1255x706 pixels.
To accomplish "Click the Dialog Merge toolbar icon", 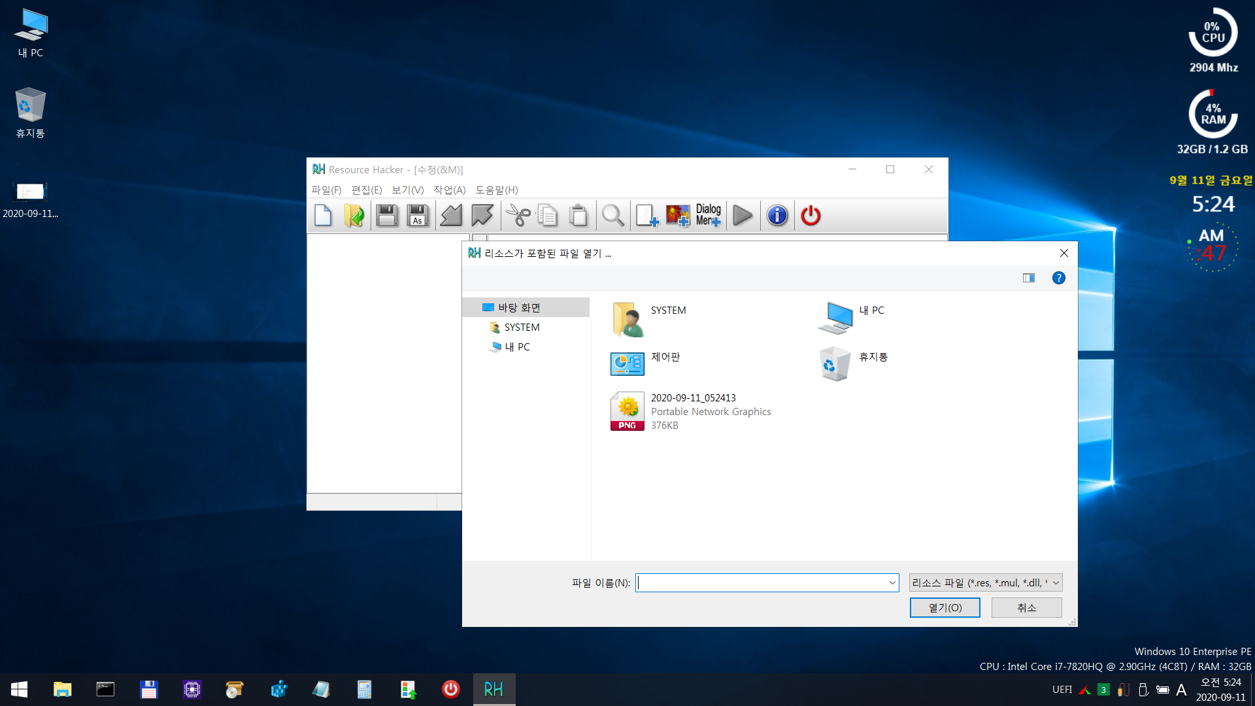I will [x=709, y=216].
